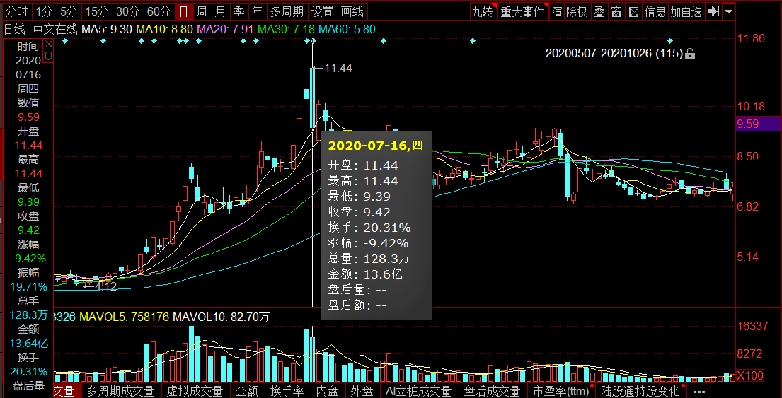This screenshot has height=398, width=782.
Task: Click the MA30: 7.18 indicator label
Action: coord(287,30)
